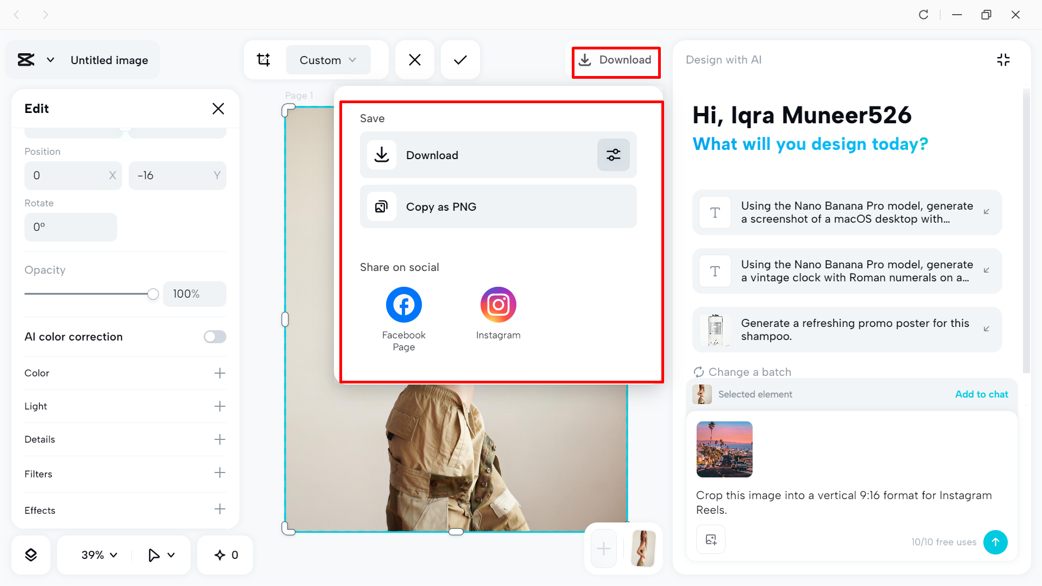Adjust the Opacity slider handle

pos(153,294)
